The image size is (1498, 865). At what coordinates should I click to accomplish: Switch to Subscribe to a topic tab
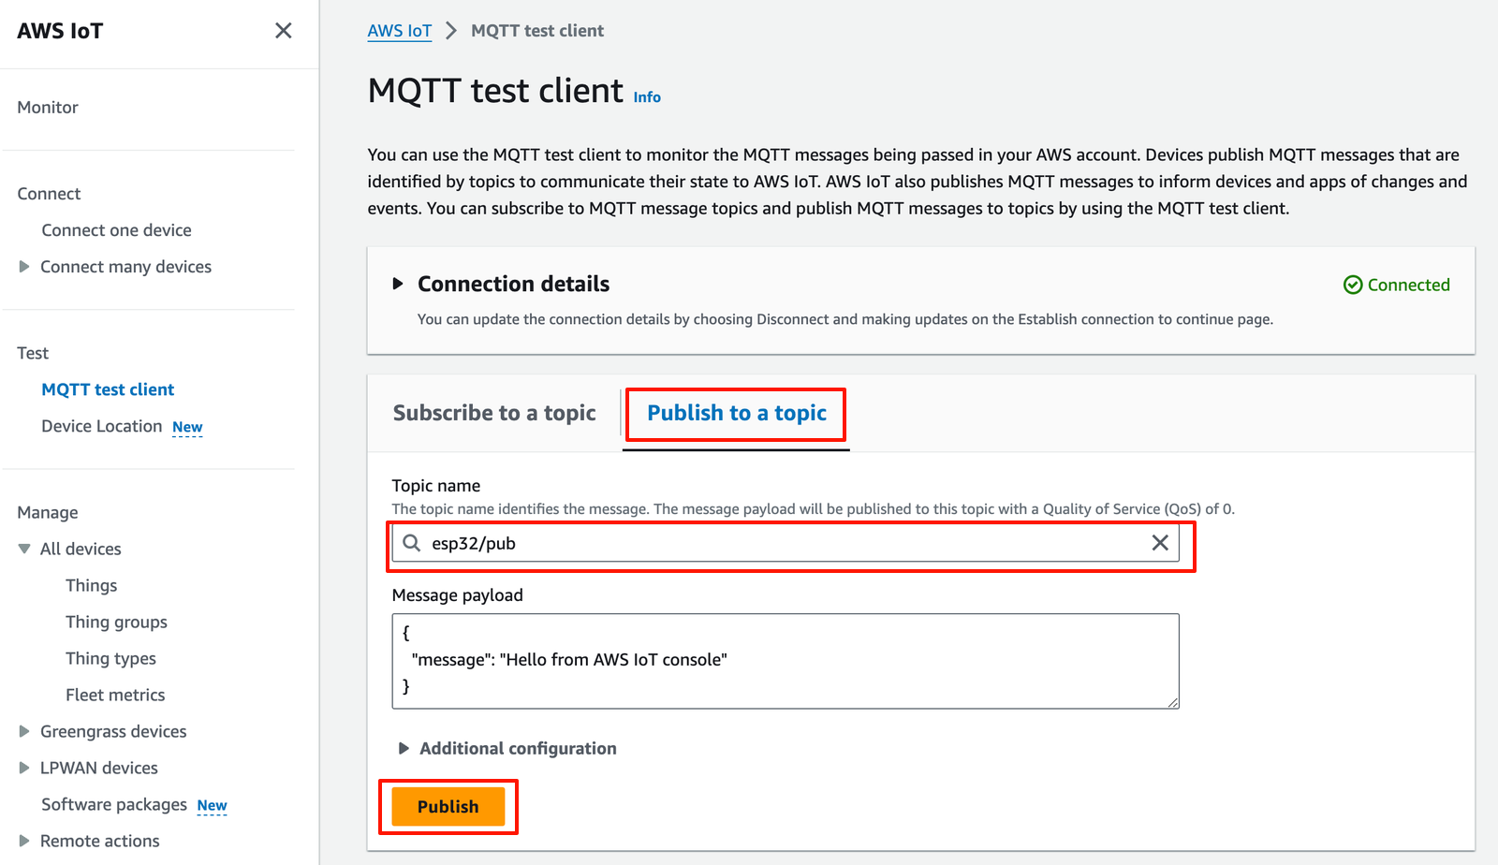pyautogui.click(x=494, y=413)
